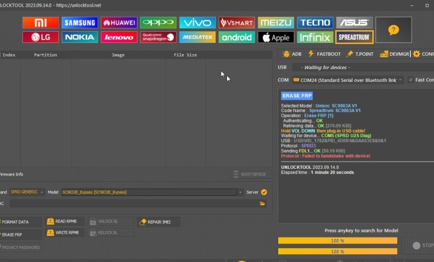
Task: Click the yellow question mark help icon
Action: pos(393,30)
